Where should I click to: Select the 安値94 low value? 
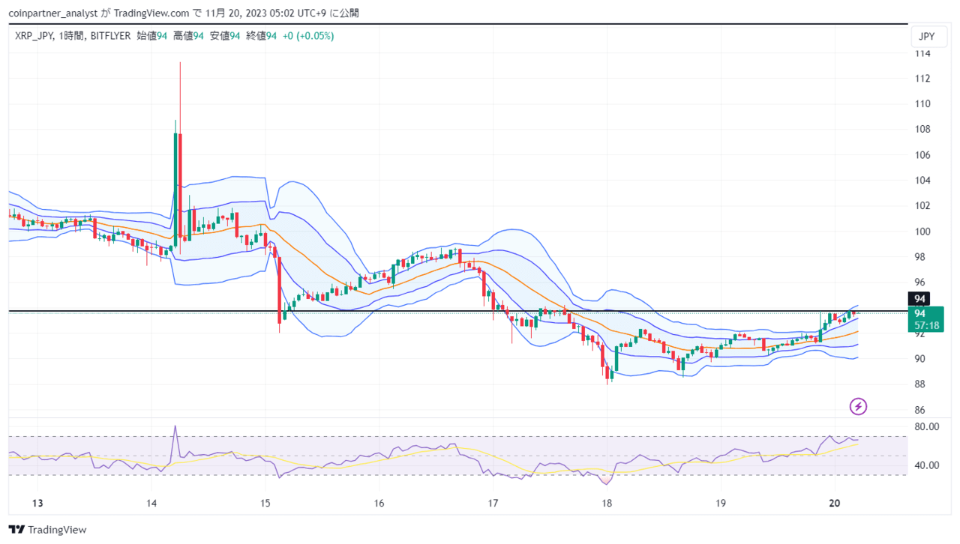click(x=225, y=36)
